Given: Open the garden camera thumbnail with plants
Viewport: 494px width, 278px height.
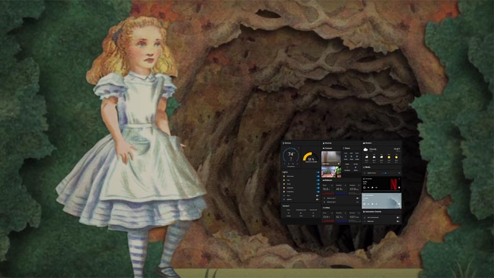Looking at the screenshot, I should click(x=331, y=172).
